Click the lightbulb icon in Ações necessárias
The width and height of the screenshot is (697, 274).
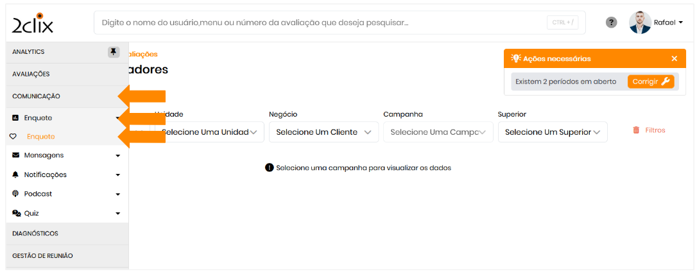[x=515, y=58]
